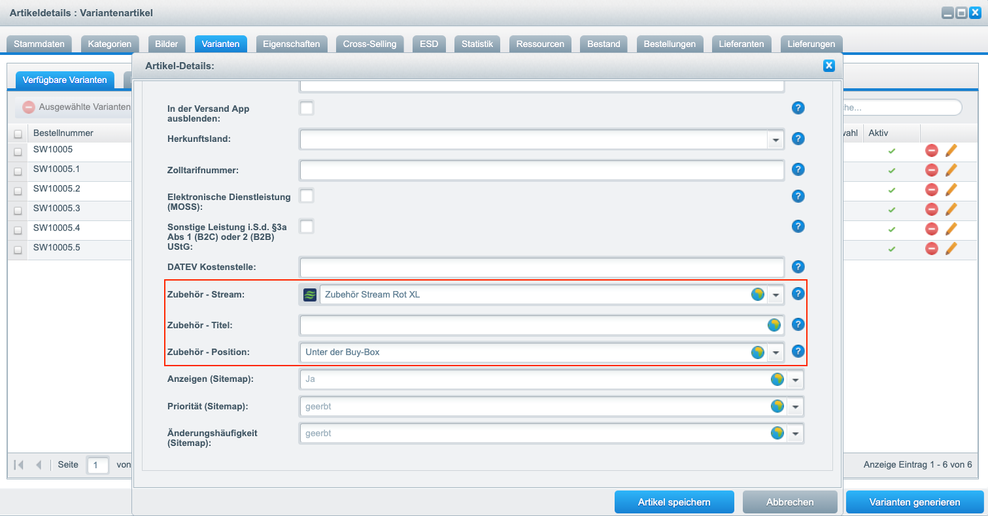Edit variant SW10005.5 with pencil icon
Image resolution: width=988 pixels, height=516 pixels.
click(x=951, y=249)
